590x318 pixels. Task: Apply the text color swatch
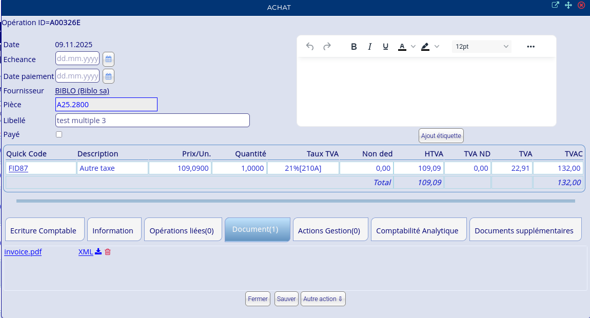402,47
